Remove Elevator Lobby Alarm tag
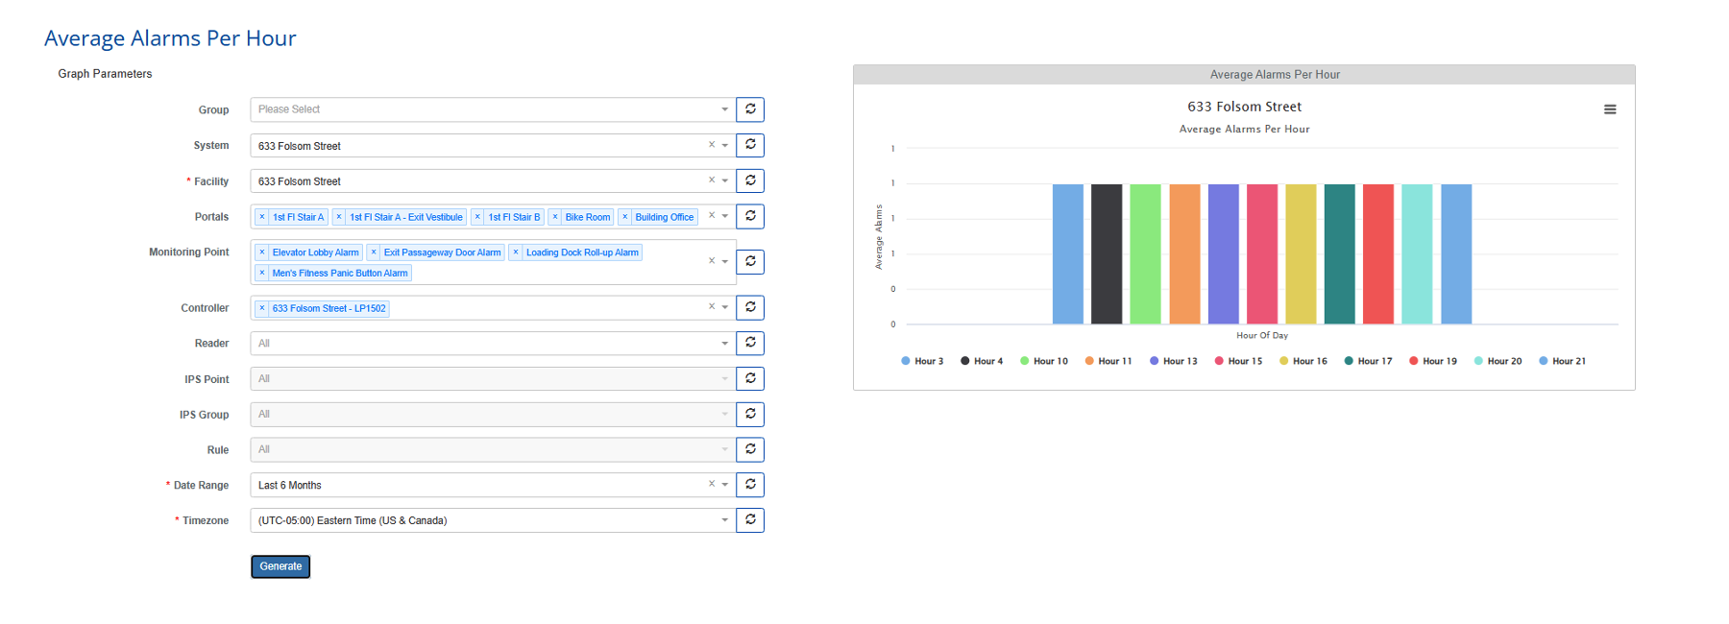 [262, 252]
